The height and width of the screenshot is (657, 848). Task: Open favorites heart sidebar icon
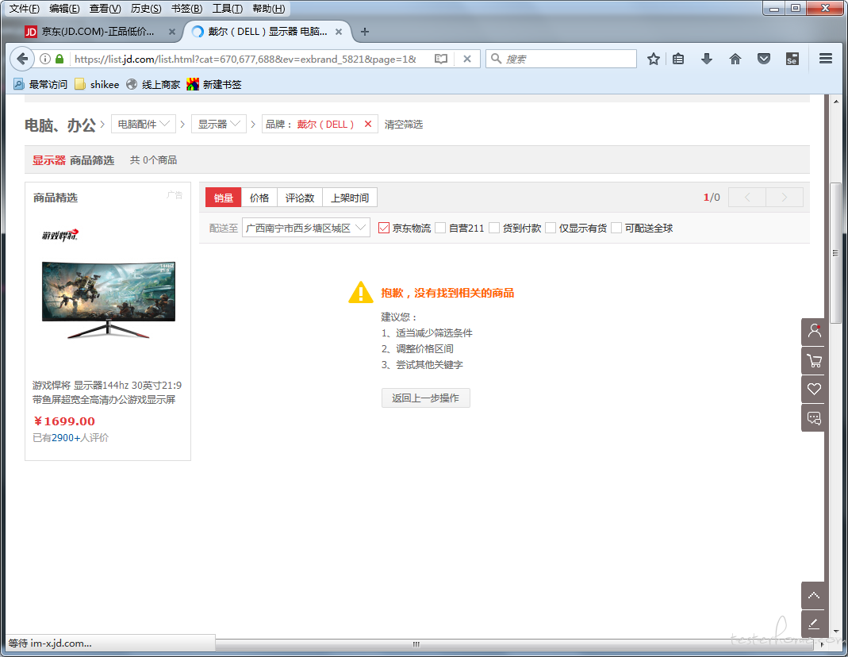(813, 390)
